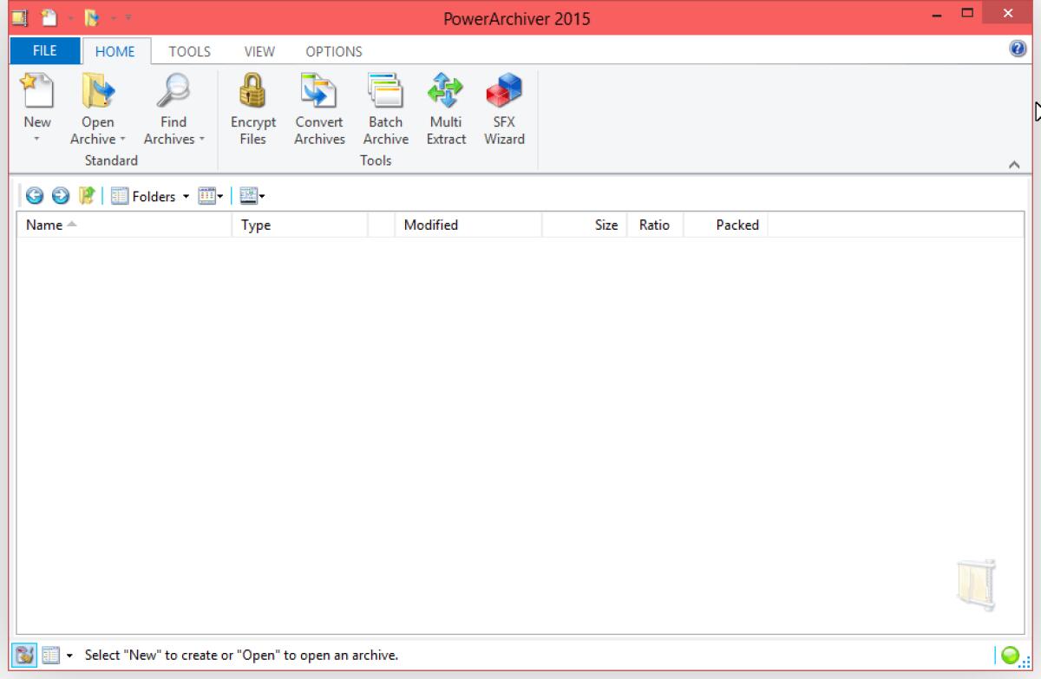Click the up one level folder icon

point(85,195)
